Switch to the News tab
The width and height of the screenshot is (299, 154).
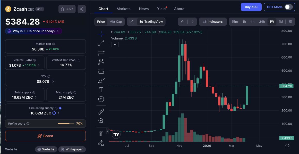(144, 9)
